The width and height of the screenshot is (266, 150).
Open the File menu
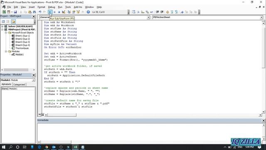(9, 7)
